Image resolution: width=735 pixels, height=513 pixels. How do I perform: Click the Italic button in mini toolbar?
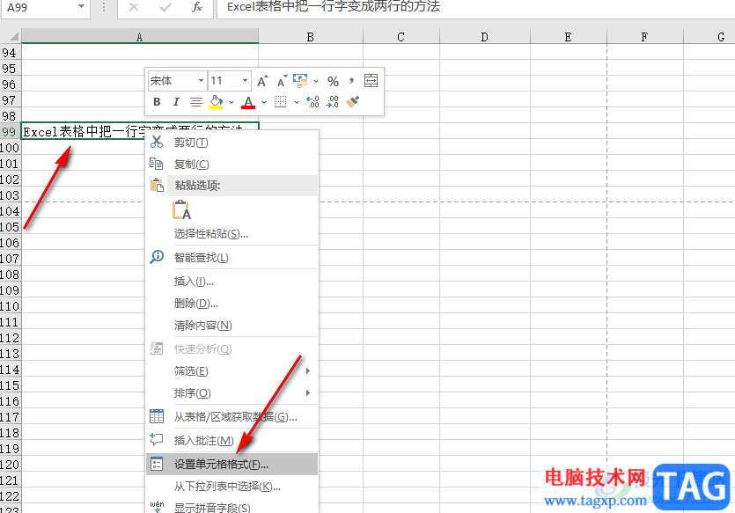coord(176,102)
